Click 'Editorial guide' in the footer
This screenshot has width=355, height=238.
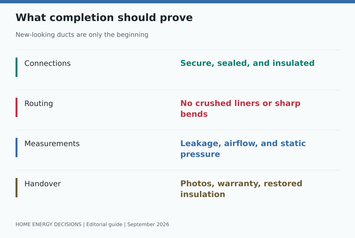[104, 224]
